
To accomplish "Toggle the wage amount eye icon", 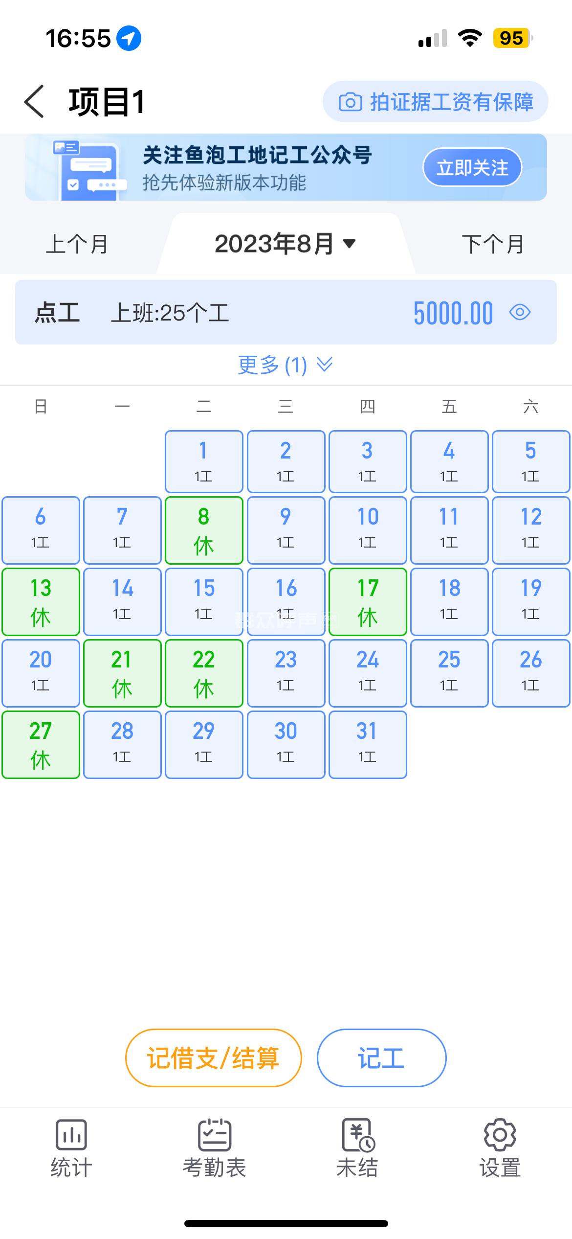I will (520, 312).
